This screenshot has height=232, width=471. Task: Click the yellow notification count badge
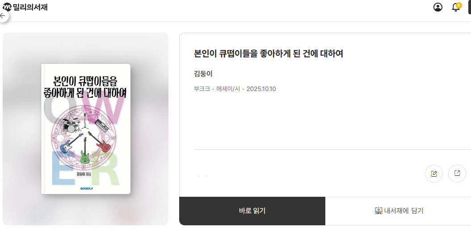pos(458,5)
